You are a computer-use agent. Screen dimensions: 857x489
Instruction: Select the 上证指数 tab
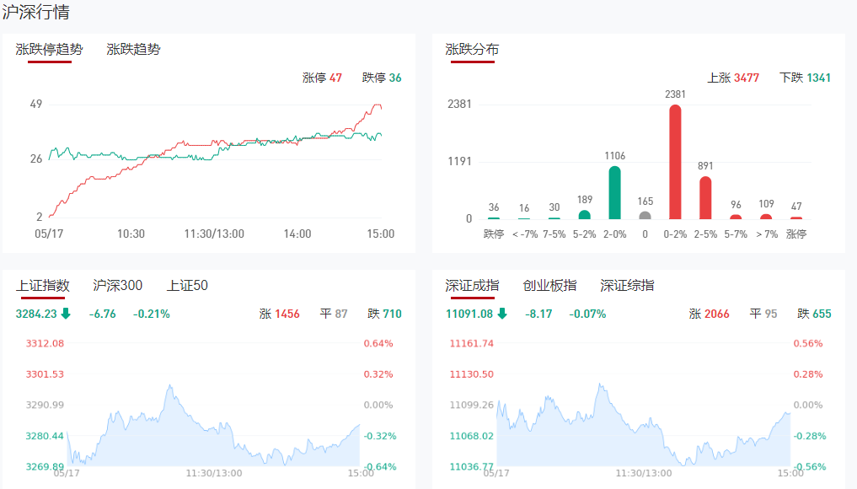pyautogui.click(x=43, y=286)
